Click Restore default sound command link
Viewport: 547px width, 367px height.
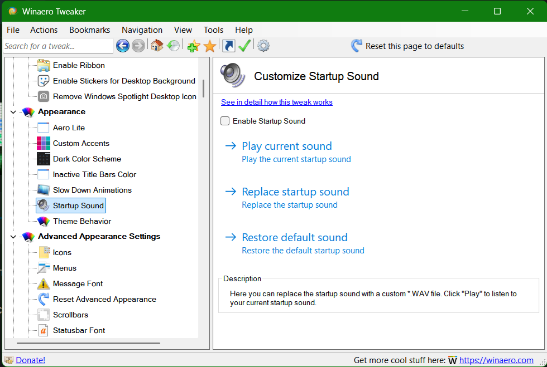point(295,243)
